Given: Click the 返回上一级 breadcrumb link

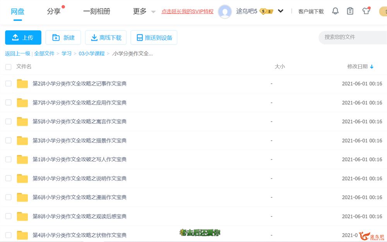Looking at the screenshot, I should 17,53.
